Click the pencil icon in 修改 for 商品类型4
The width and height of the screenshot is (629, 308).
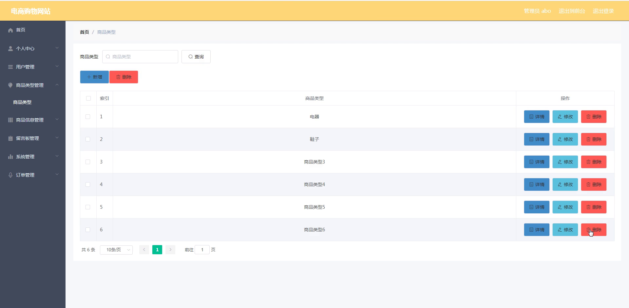[x=560, y=184]
